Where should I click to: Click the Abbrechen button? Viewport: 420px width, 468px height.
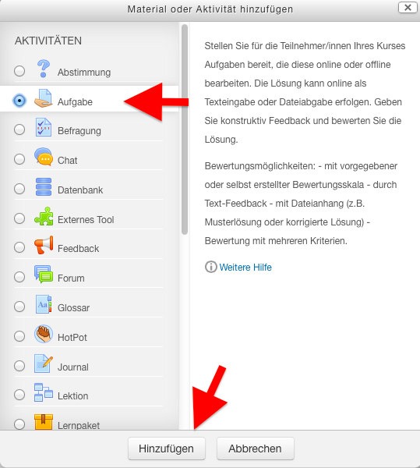tap(255, 448)
